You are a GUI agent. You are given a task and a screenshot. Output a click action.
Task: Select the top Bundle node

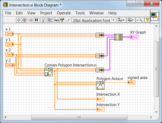(100, 35)
